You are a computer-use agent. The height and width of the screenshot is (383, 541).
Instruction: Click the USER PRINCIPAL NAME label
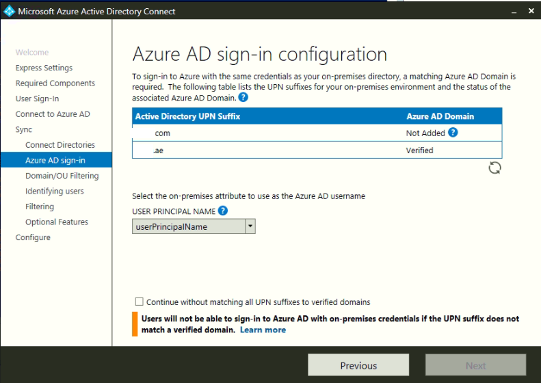pos(174,211)
